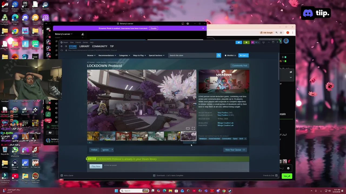This screenshot has height=194, width=346.
Task: Open the Games menu in Steam
Action: pos(85,42)
